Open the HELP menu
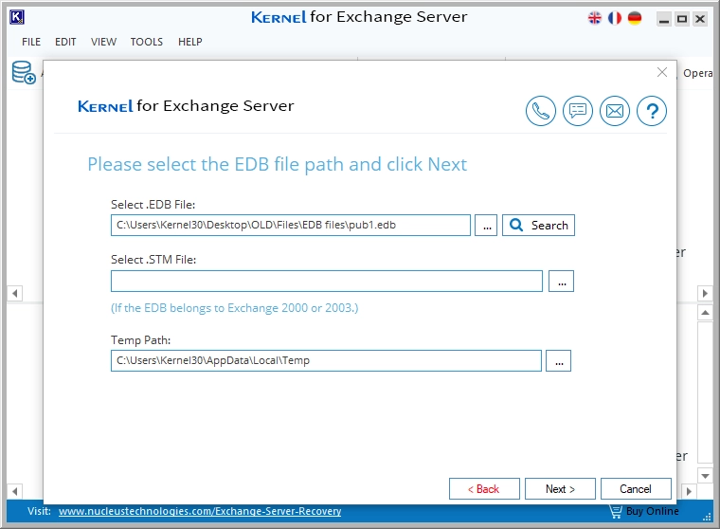Image resolution: width=720 pixels, height=529 pixels. [x=190, y=42]
